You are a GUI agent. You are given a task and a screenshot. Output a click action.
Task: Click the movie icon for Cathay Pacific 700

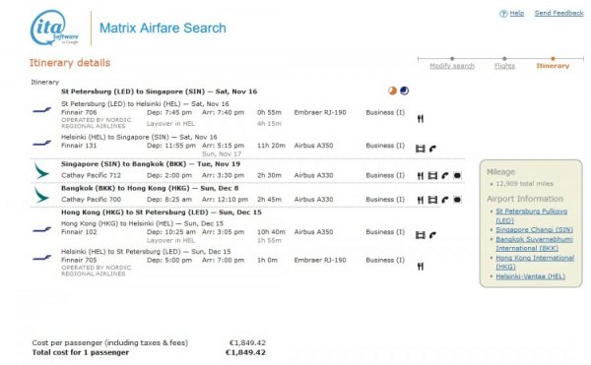pos(432,200)
